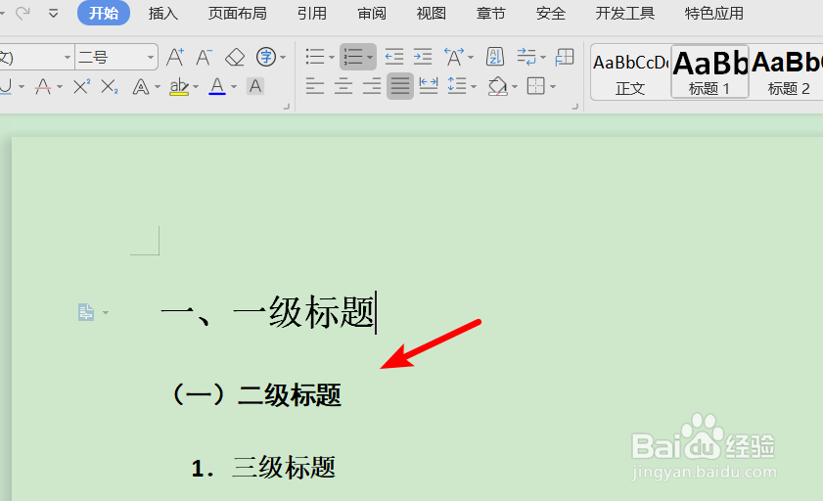Align paragraph right
This screenshot has width=823, height=501.
[372, 86]
